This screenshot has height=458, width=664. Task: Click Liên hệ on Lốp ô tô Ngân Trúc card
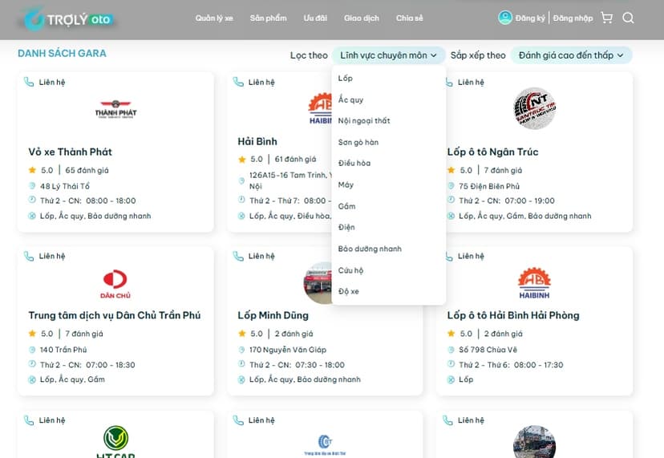[x=471, y=82]
